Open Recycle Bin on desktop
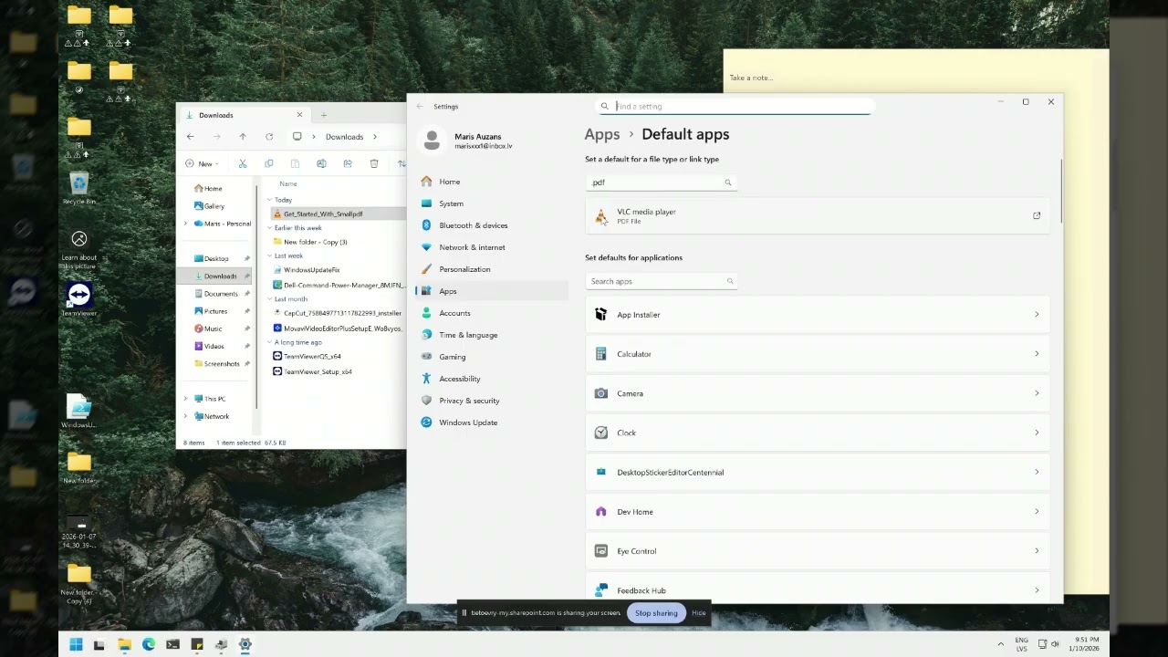The width and height of the screenshot is (1168, 657). (x=79, y=189)
